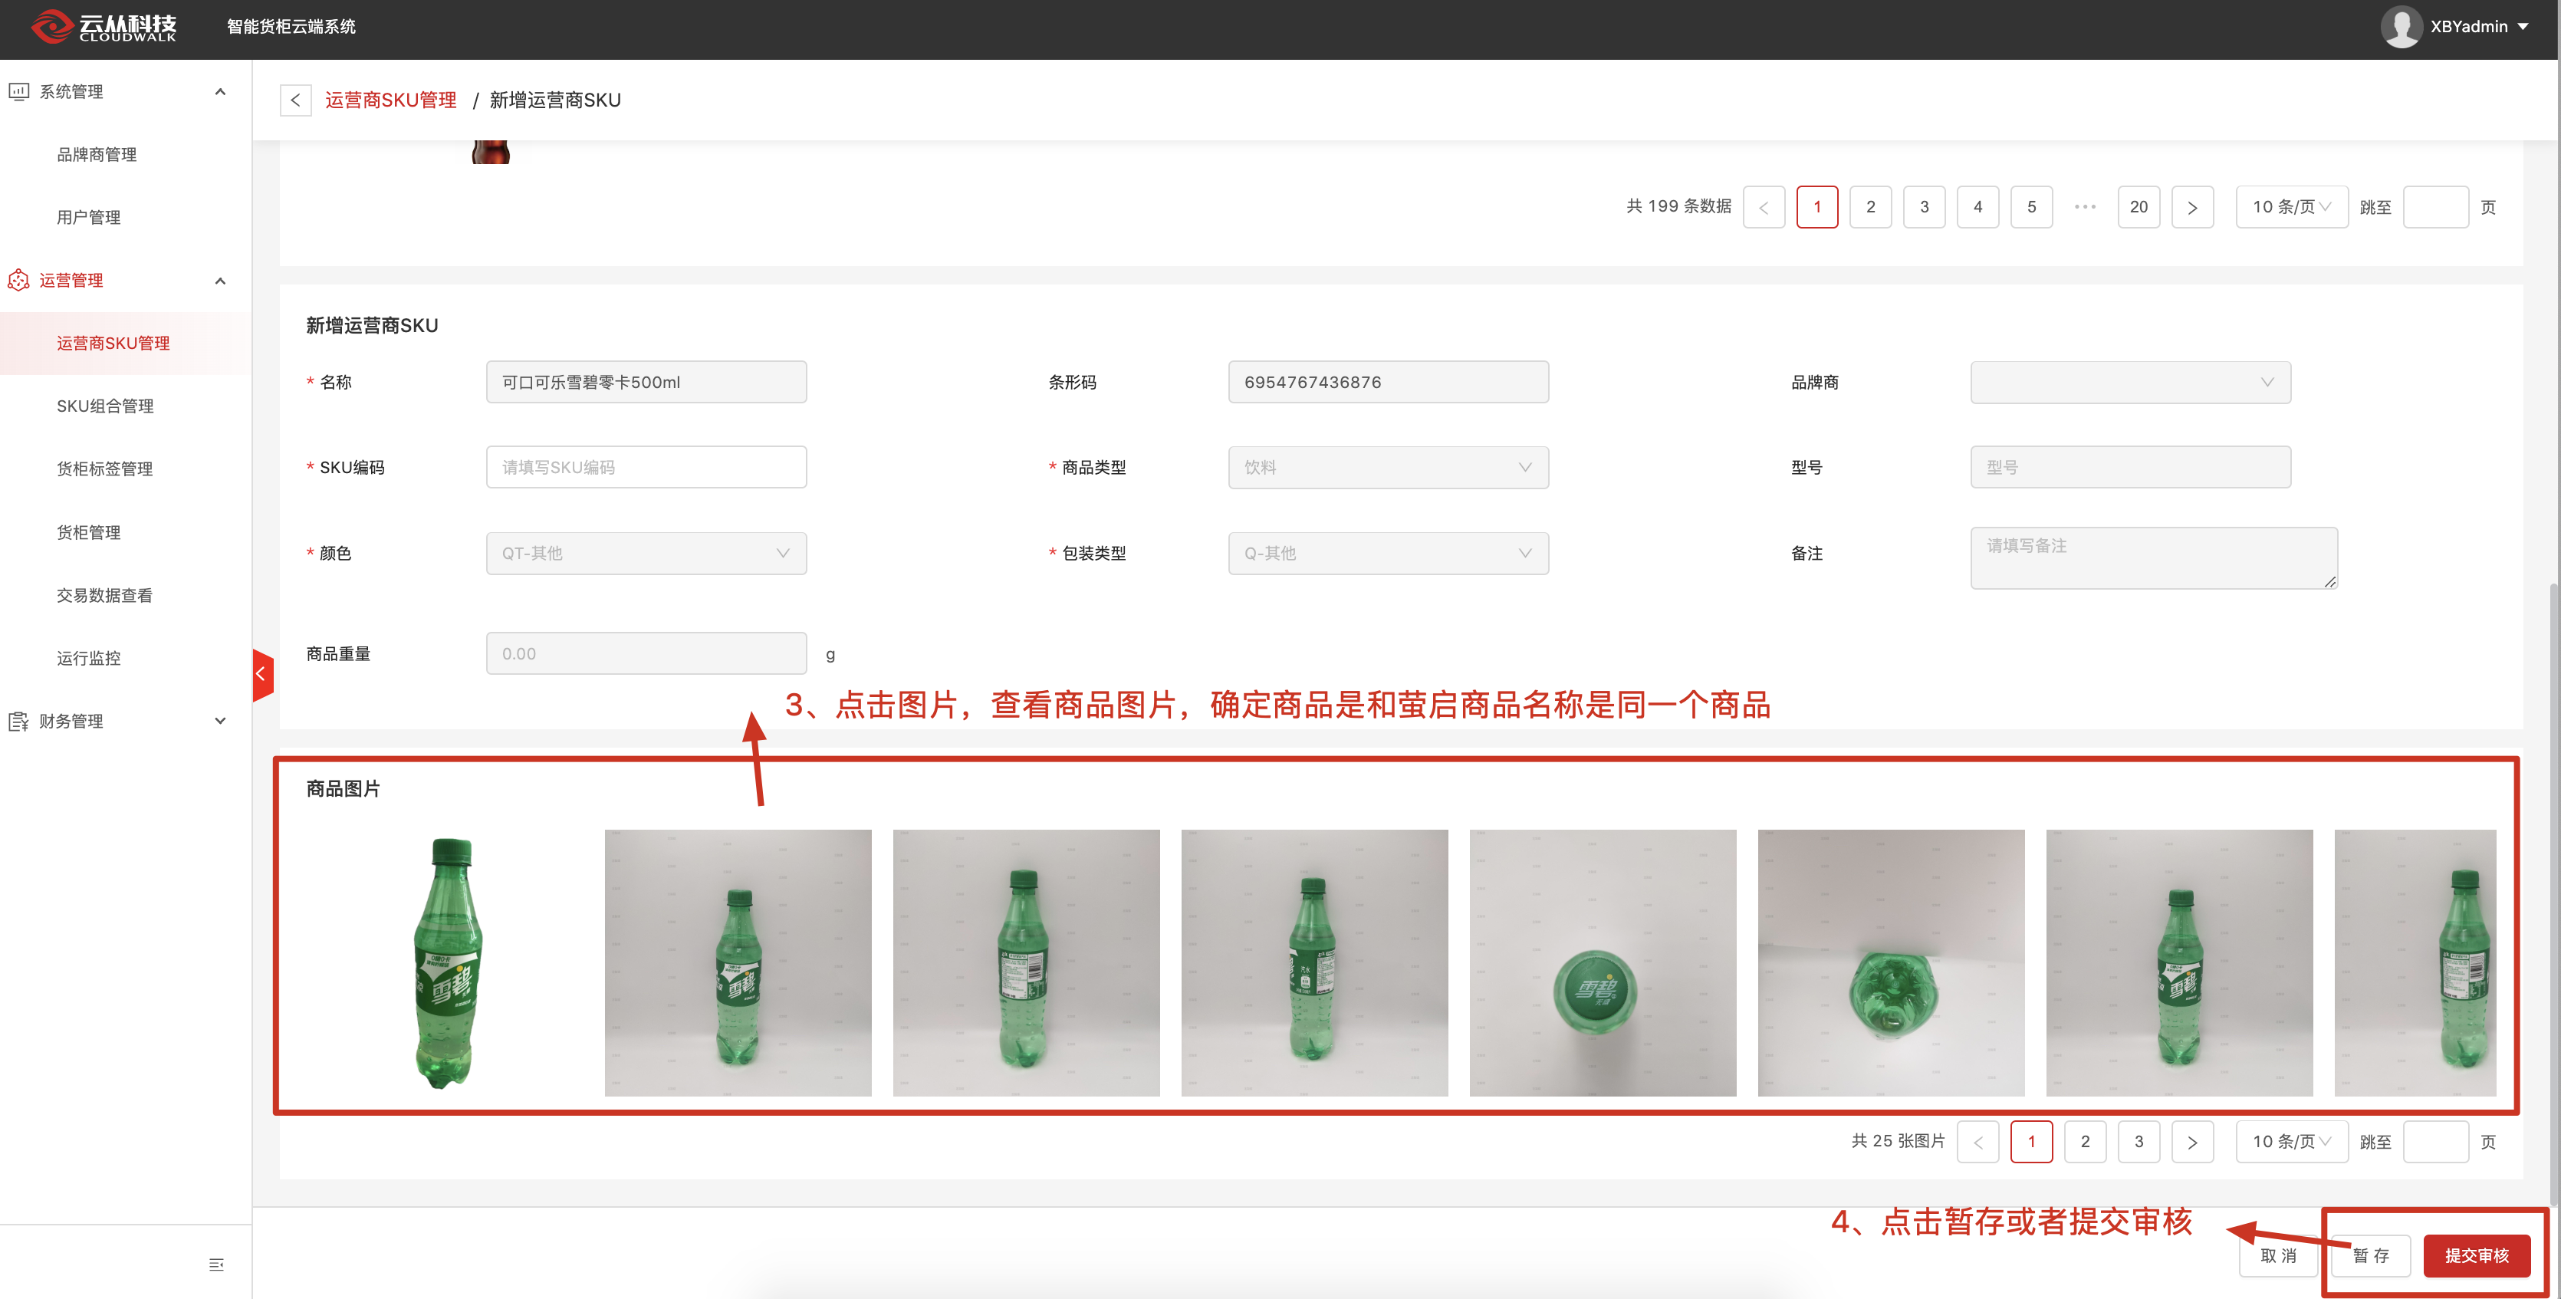Open the bottle bottom-view thumbnail
The height and width of the screenshot is (1299, 2561).
(x=1891, y=963)
